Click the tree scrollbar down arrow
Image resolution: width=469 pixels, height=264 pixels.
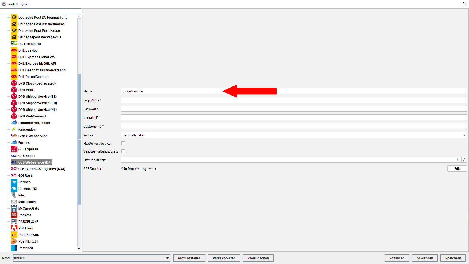click(x=79, y=249)
